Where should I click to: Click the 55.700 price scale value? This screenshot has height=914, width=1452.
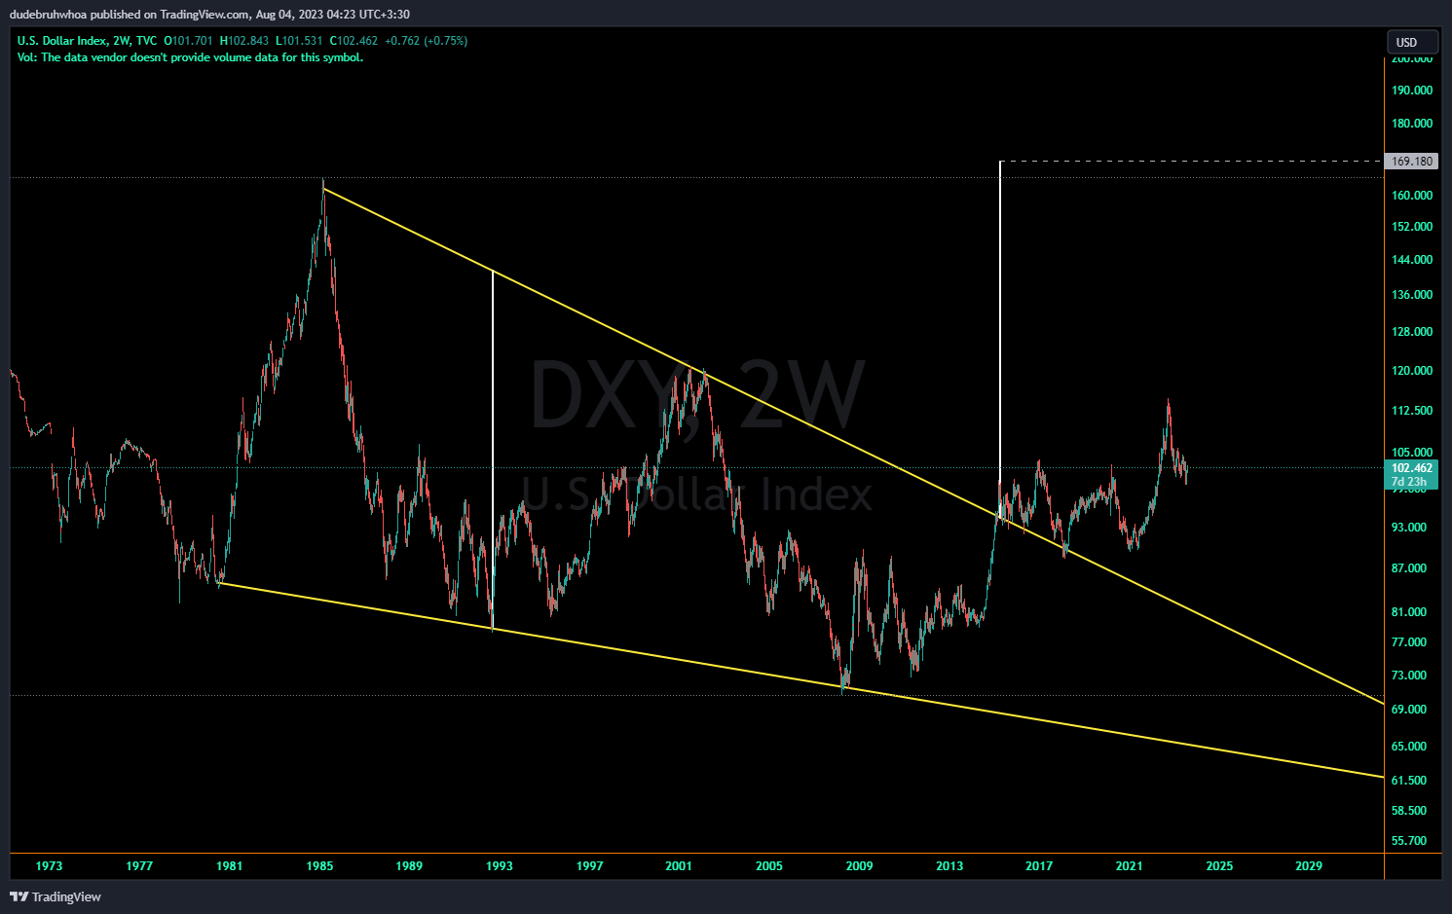click(1409, 840)
